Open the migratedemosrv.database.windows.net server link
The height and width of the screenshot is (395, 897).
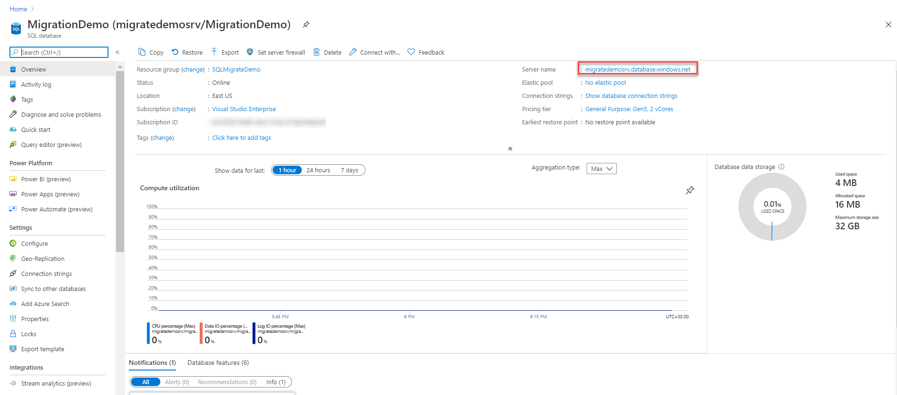click(638, 69)
